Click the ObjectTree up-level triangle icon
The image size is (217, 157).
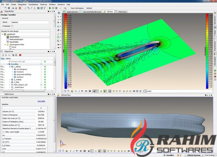click(9, 55)
